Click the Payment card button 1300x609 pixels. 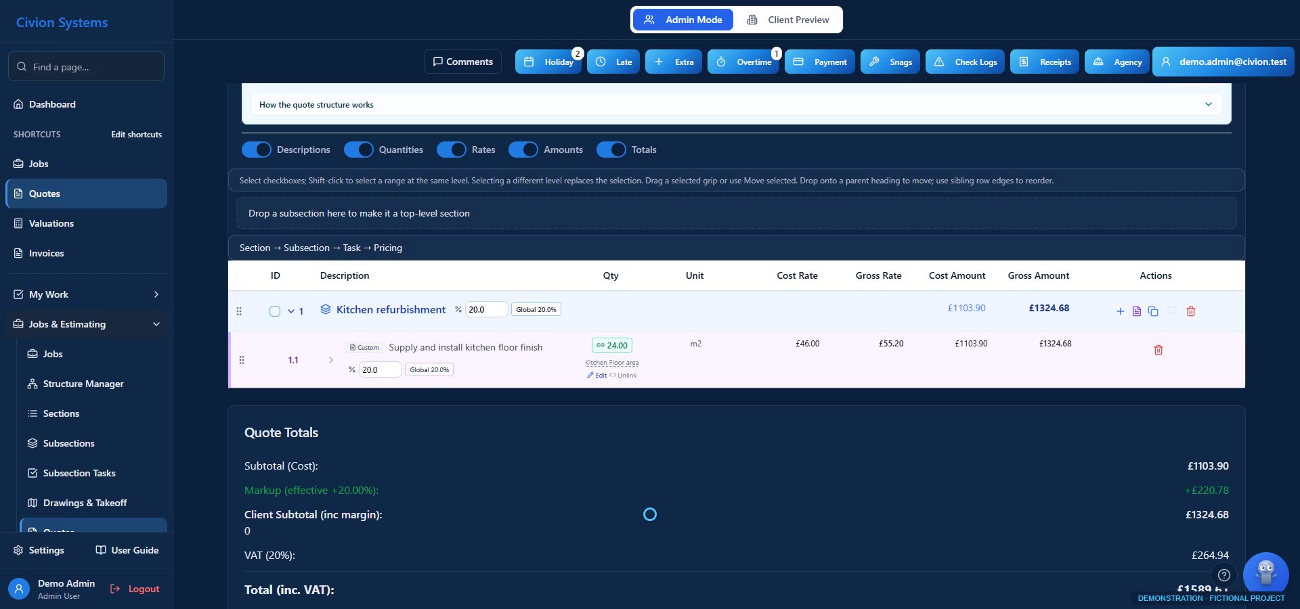coord(820,62)
